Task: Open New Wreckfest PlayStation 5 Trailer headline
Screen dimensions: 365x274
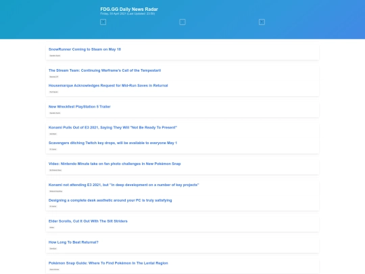Action: 79,106
